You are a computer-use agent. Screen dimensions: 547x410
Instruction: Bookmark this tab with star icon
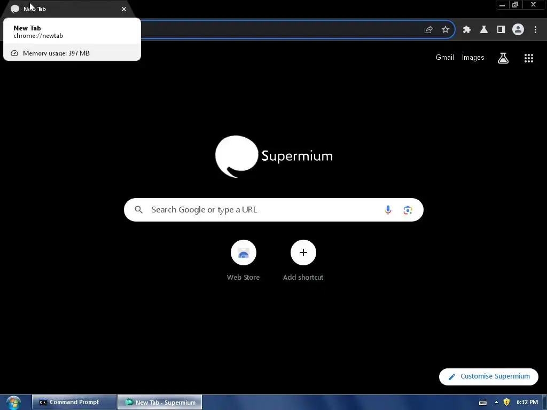(446, 30)
